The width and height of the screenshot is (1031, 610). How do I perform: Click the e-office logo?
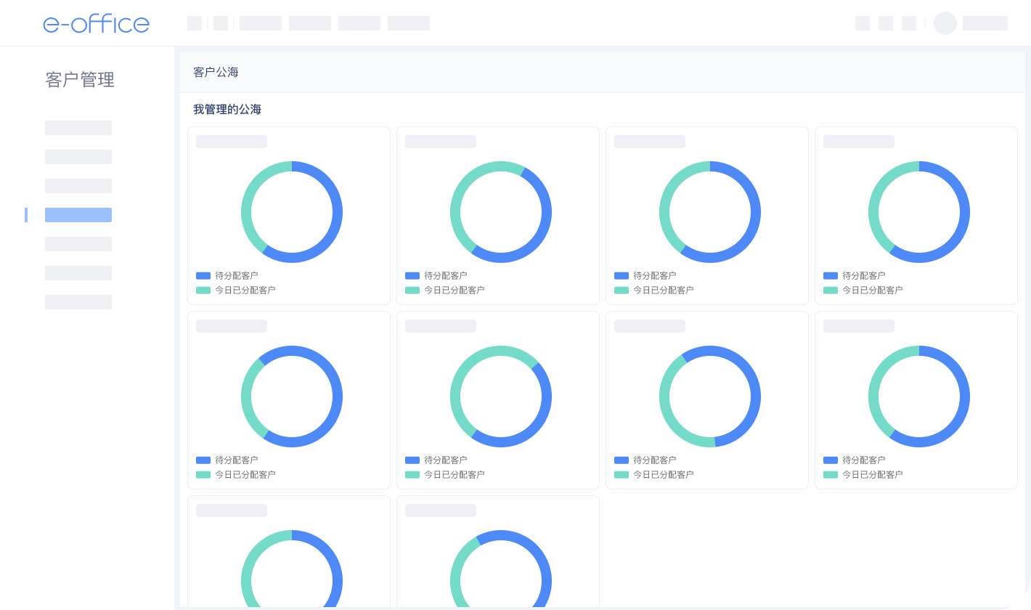96,23
